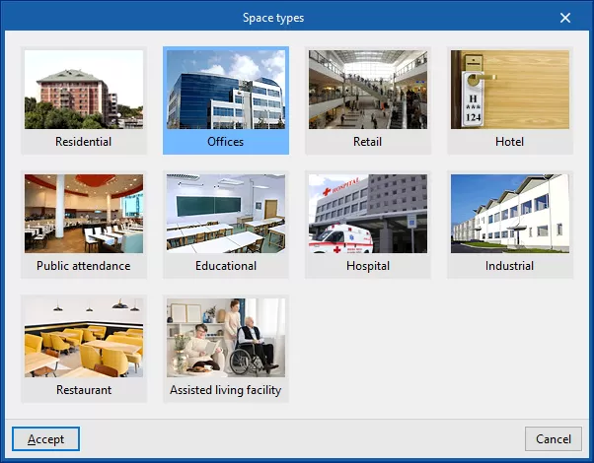Click the "Restaurant" text label
This screenshot has width=594, height=463.
coord(84,390)
